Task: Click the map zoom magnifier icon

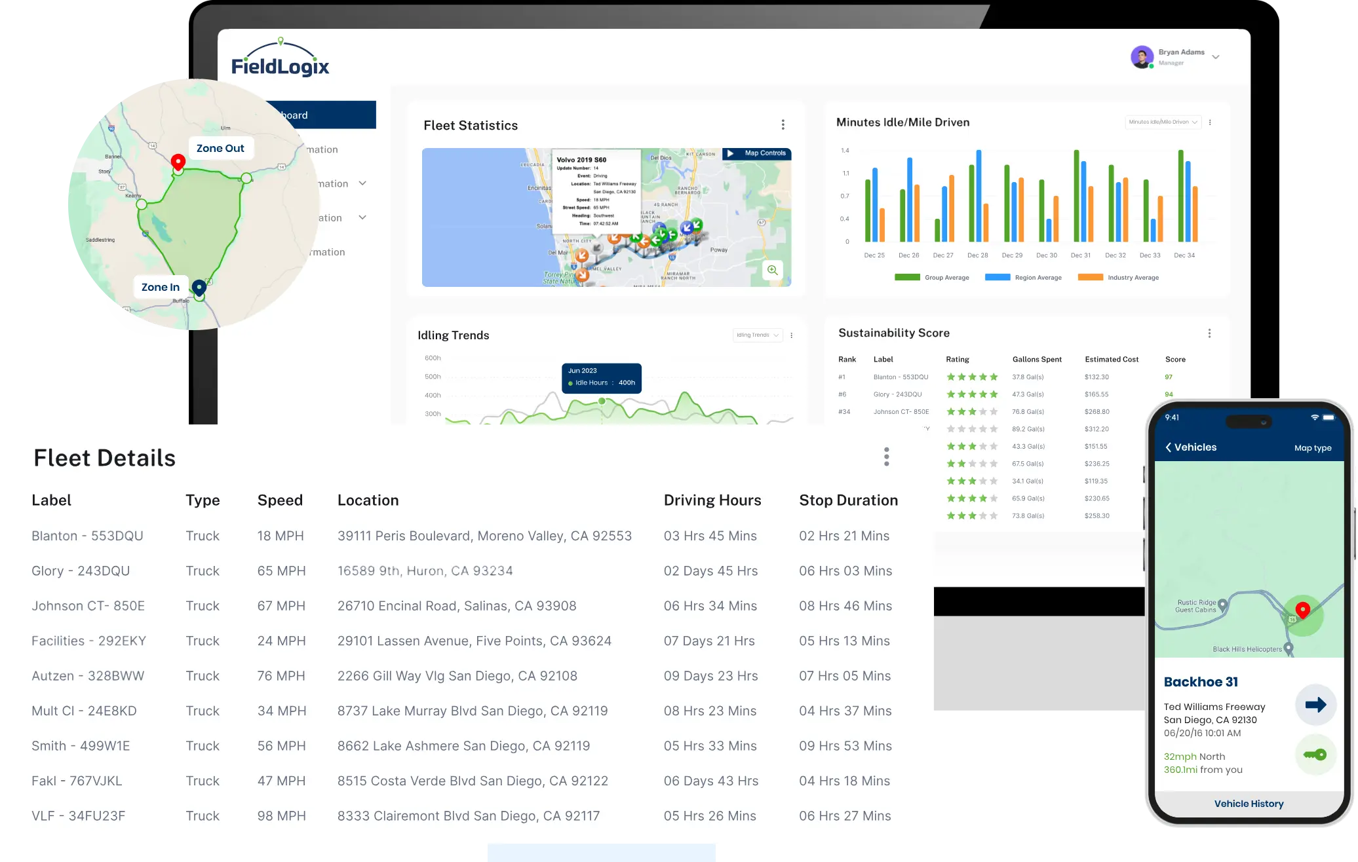Action: pos(773,270)
